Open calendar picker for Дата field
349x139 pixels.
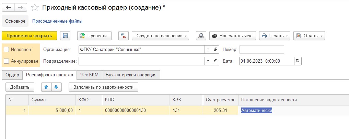coord(298,61)
